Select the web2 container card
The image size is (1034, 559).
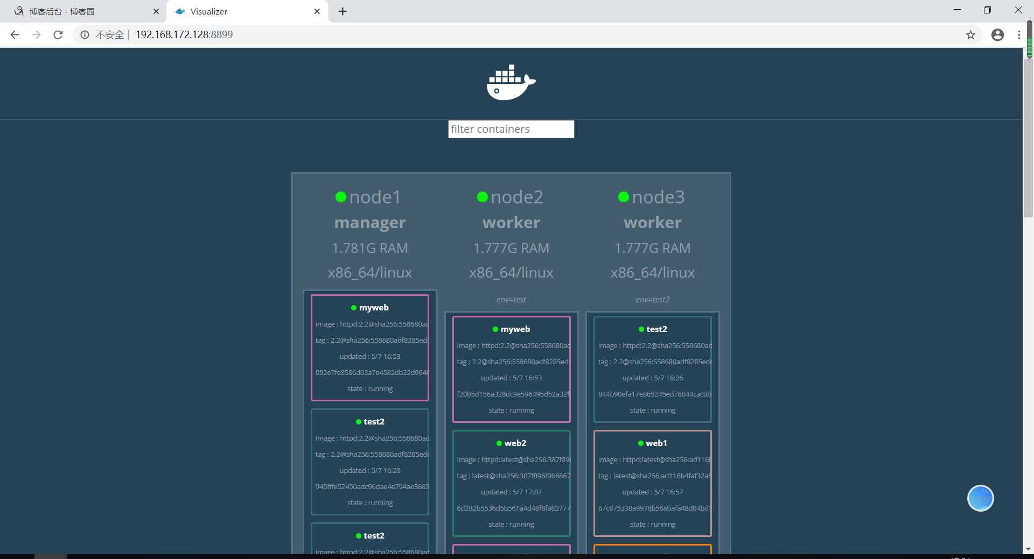pyautogui.click(x=511, y=483)
